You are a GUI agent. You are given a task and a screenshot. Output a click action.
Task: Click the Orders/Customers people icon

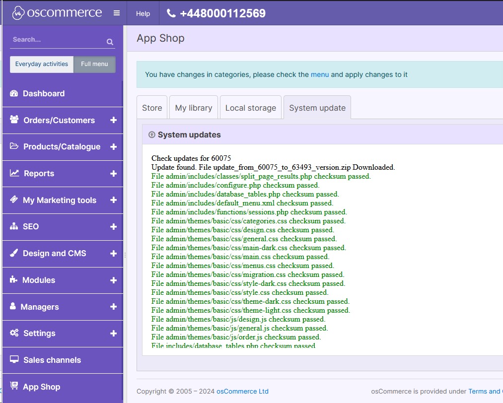[x=14, y=120]
